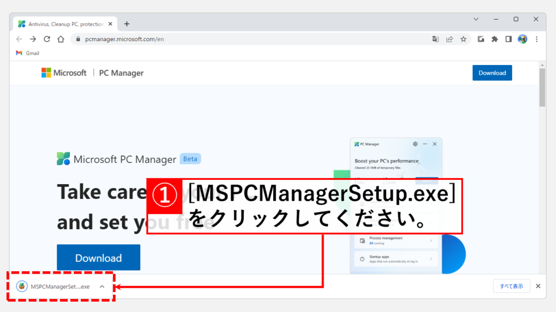Click the Beta badge
This screenshot has height=312, width=556.
click(190, 159)
